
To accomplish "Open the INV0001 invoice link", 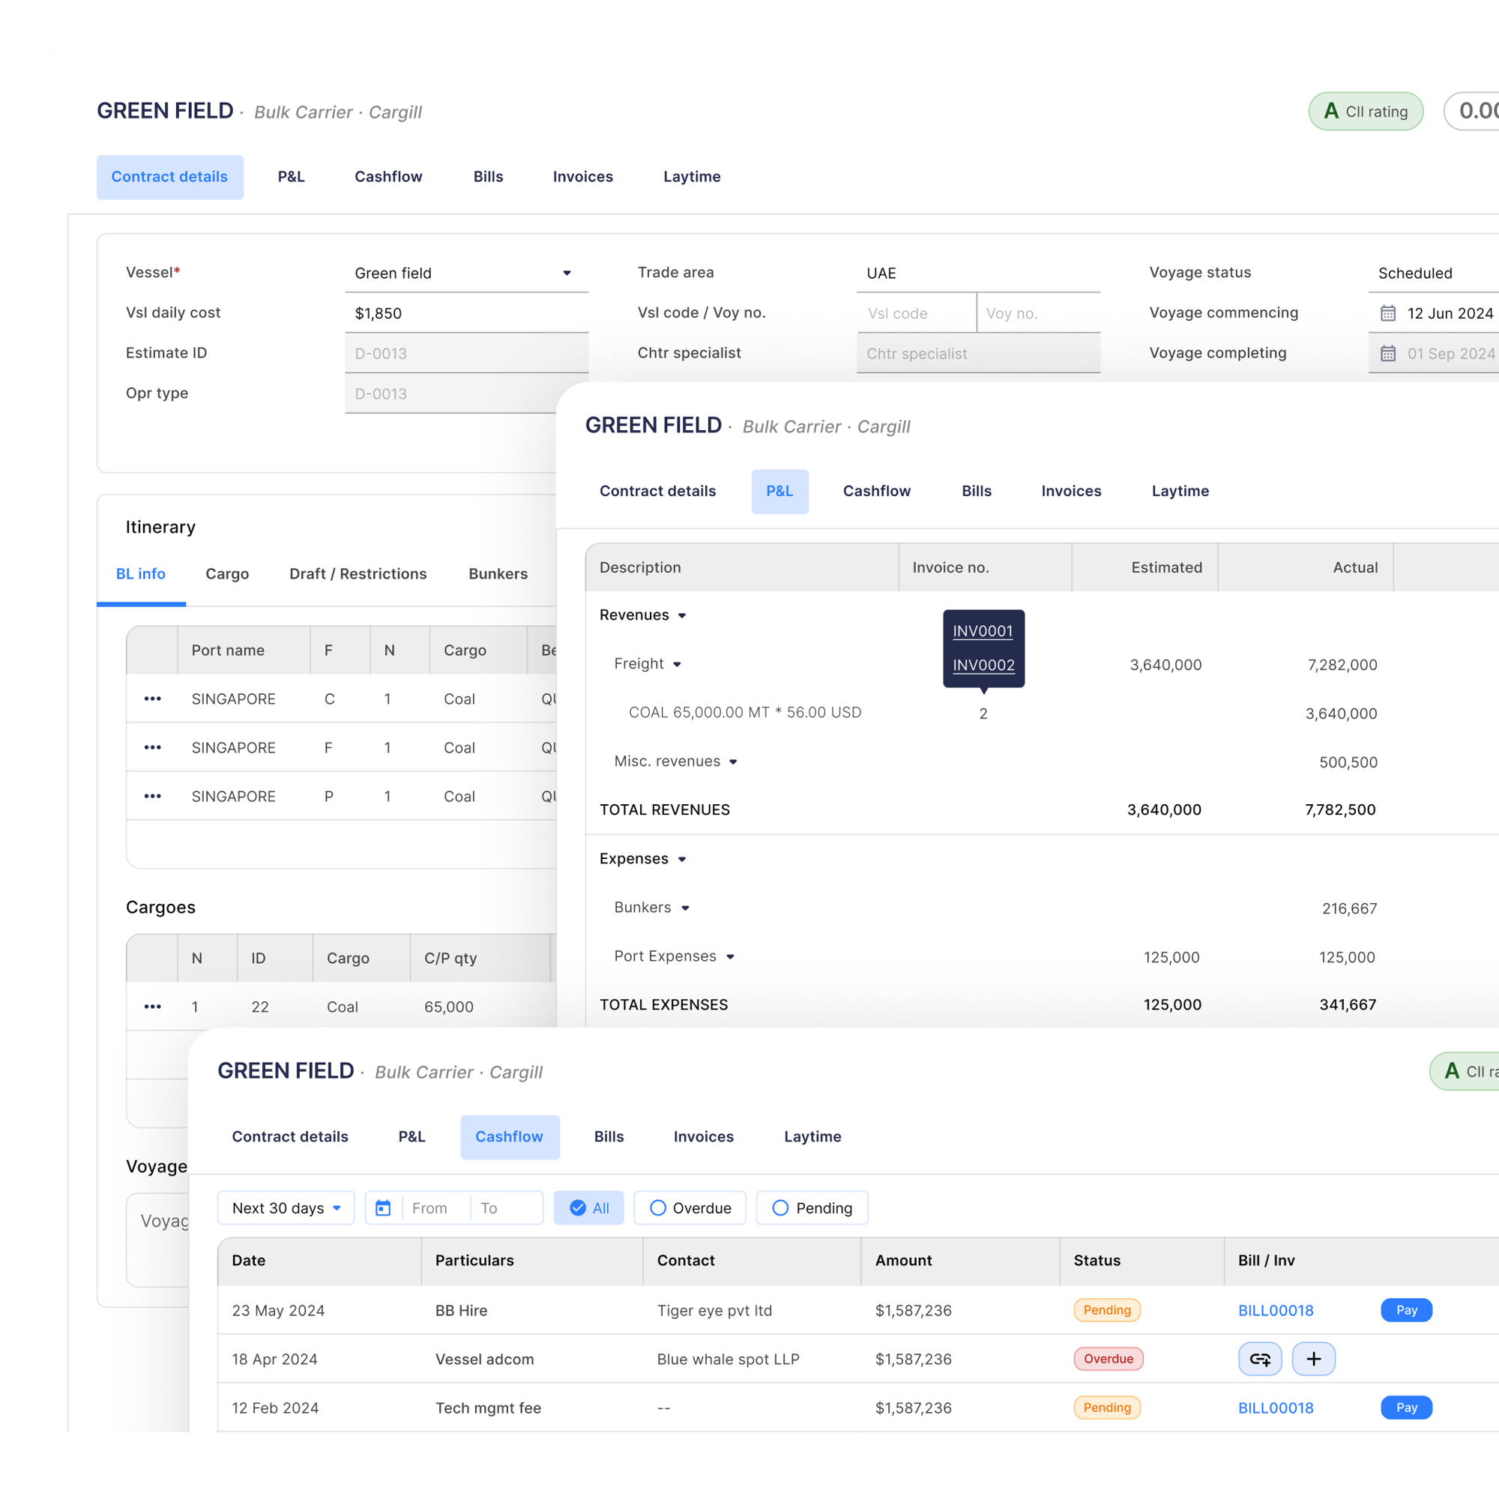I will pos(983,632).
